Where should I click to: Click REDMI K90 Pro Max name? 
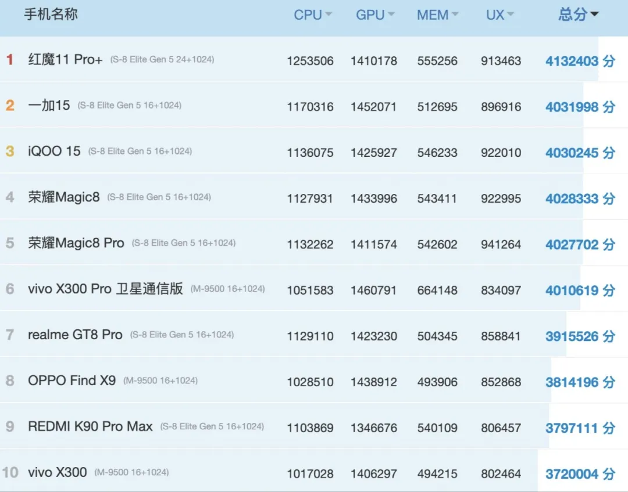click(x=90, y=426)
